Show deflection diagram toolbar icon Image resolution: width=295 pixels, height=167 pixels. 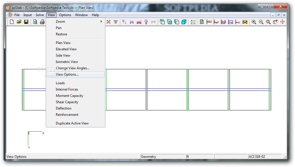[238, 22]
